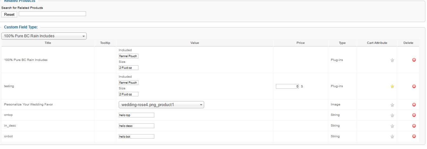Enable cart attribute star for ontop row
Viewport: 427px width, 149px height.
[392, 115]
